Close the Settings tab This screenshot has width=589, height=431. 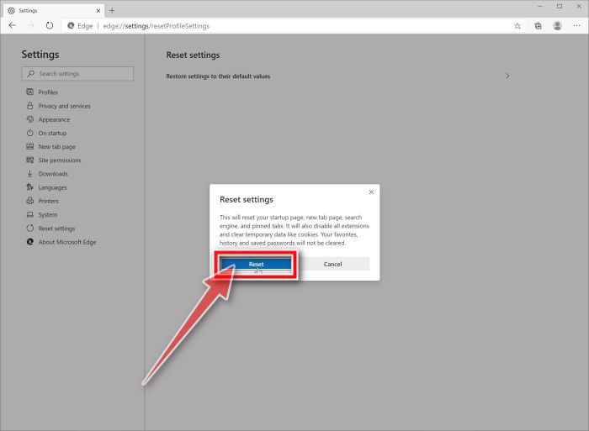click(98, 11)
